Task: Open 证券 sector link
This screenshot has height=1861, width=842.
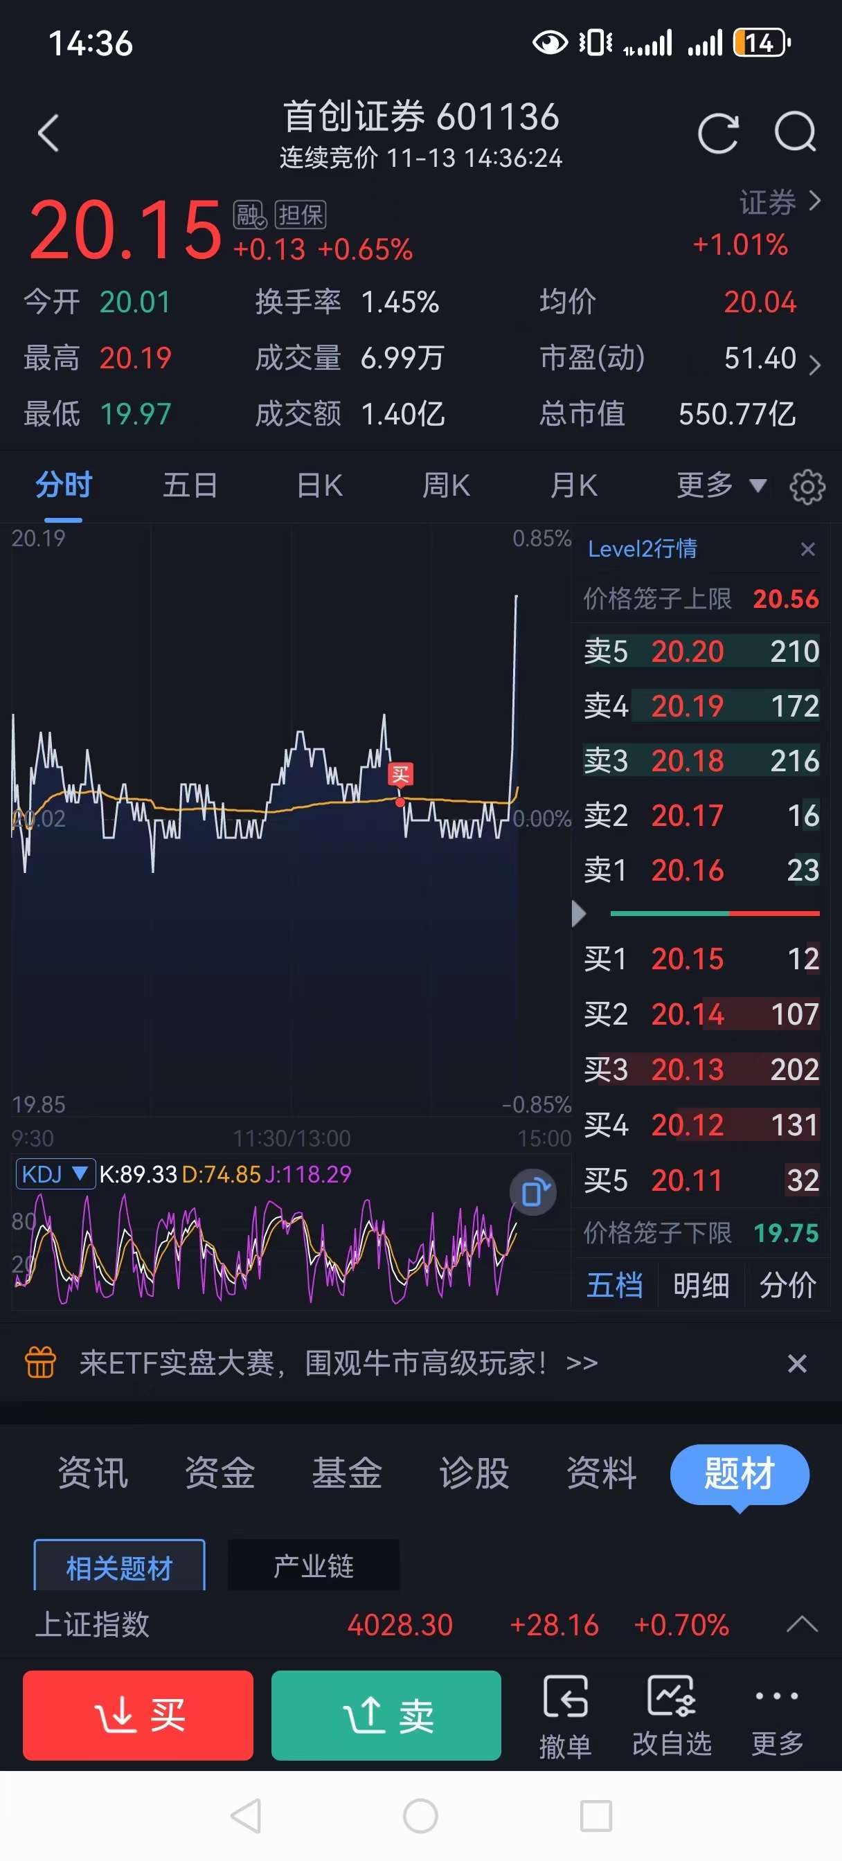Action: point(780,201)
